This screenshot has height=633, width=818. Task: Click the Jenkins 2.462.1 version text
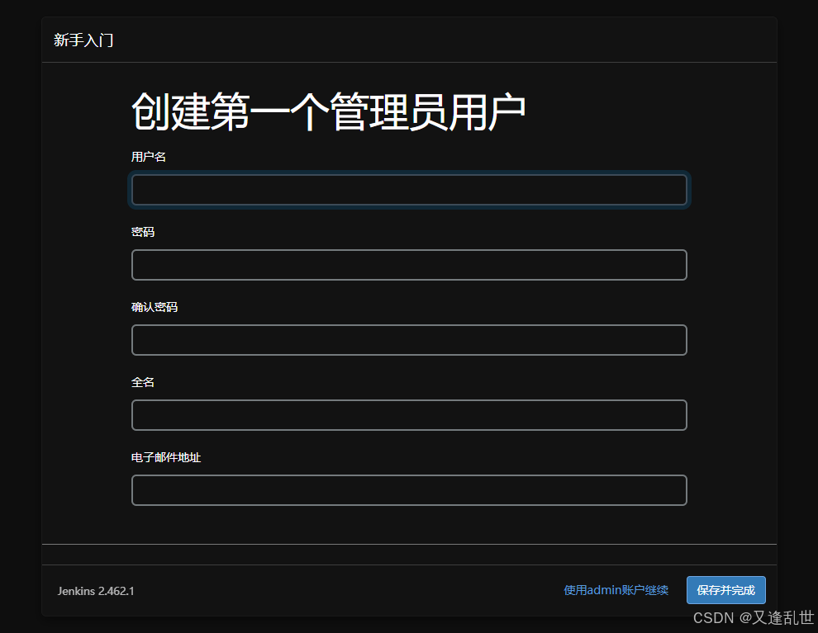pos(96,591)
